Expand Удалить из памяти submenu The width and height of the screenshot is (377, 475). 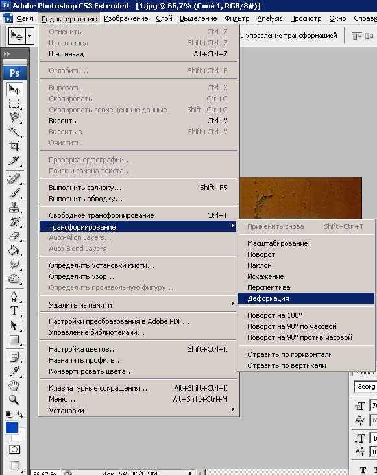232,303
